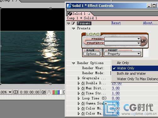Collapse the Presets section

[74, 28]
